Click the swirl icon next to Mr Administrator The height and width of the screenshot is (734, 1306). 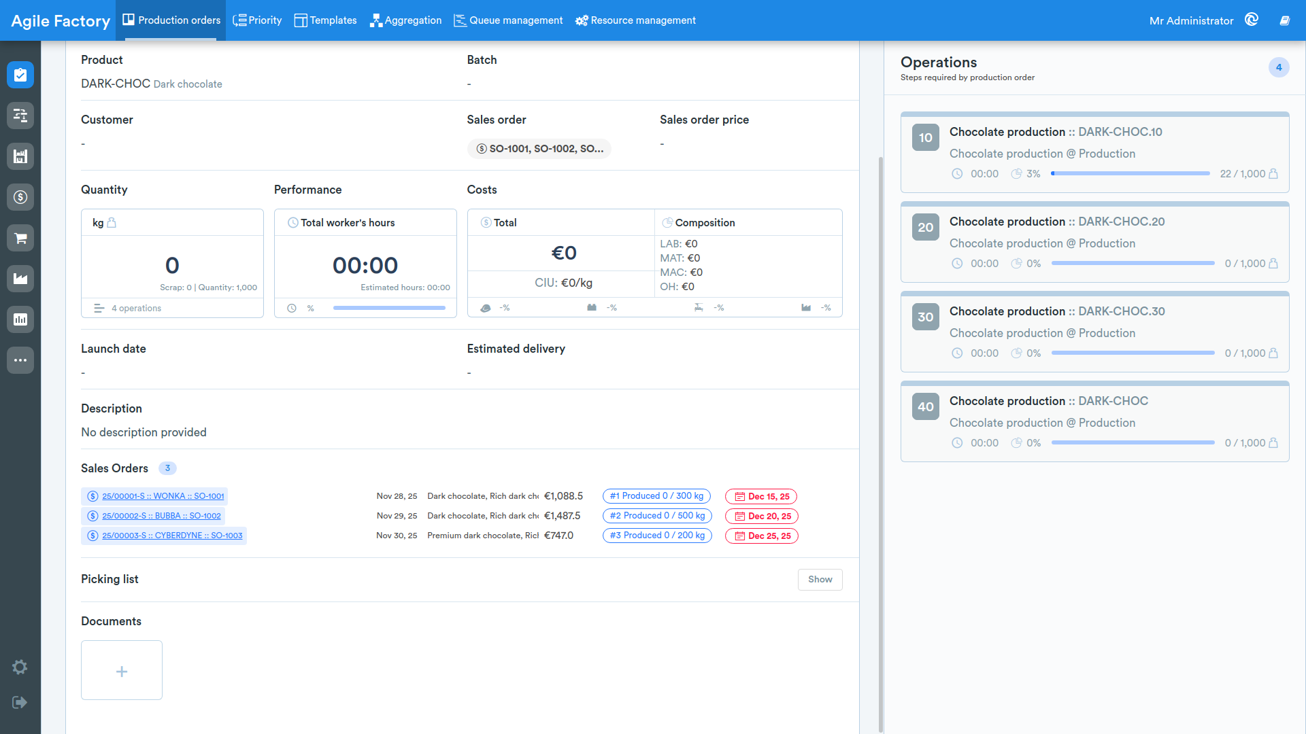tap(1252, 20)
